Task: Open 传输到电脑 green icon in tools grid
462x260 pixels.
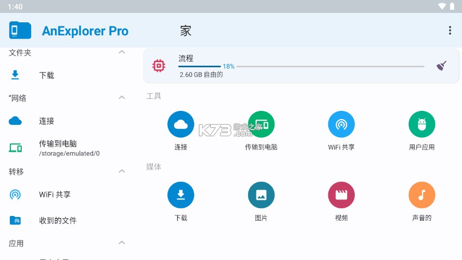Action: (x=261, y=124)
